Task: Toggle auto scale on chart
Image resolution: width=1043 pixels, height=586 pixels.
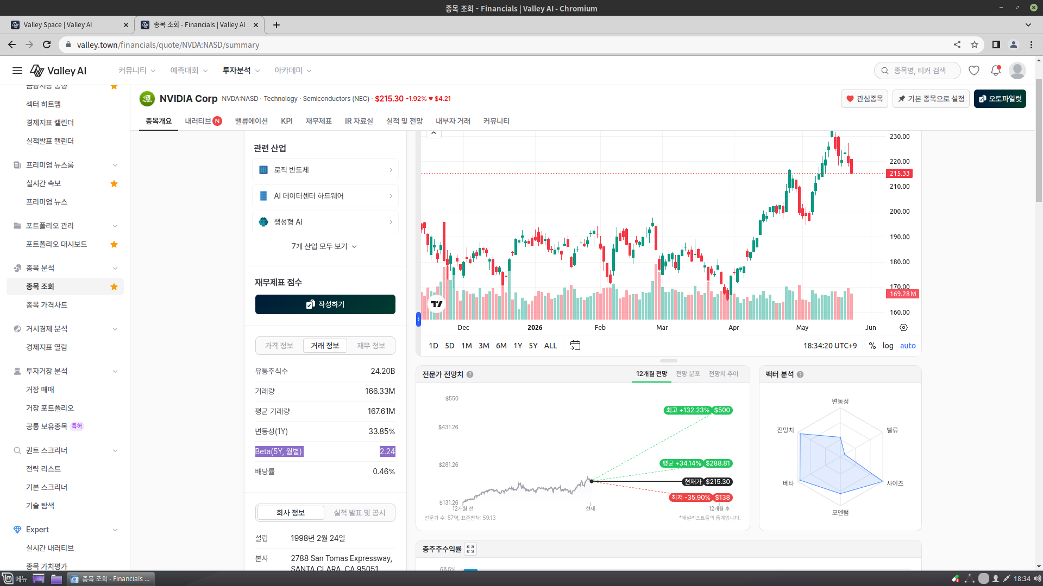Action: pos(908,346)
